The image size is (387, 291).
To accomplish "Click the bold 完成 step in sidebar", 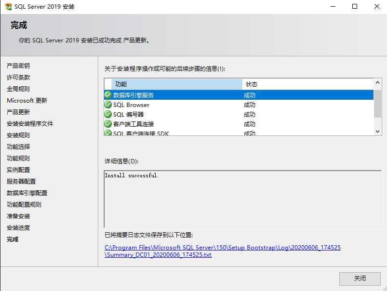I will (13, 239).
